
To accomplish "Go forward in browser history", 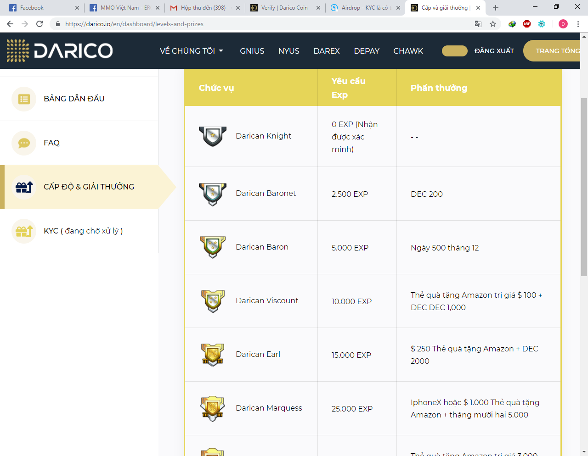I will 25,24.
